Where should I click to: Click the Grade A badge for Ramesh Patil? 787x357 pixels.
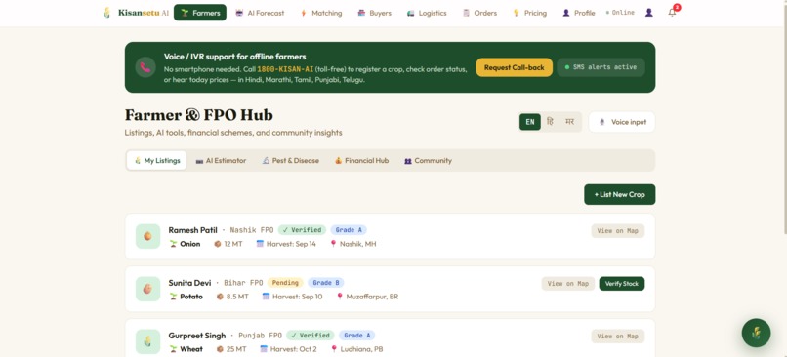point(349,230)
